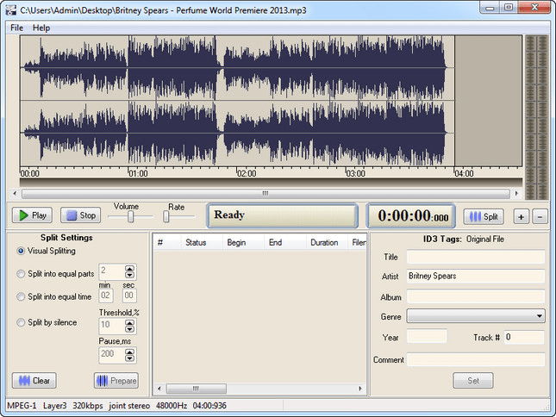556x417 pixels.
Task: Click the Title input field
Action: 475,257
